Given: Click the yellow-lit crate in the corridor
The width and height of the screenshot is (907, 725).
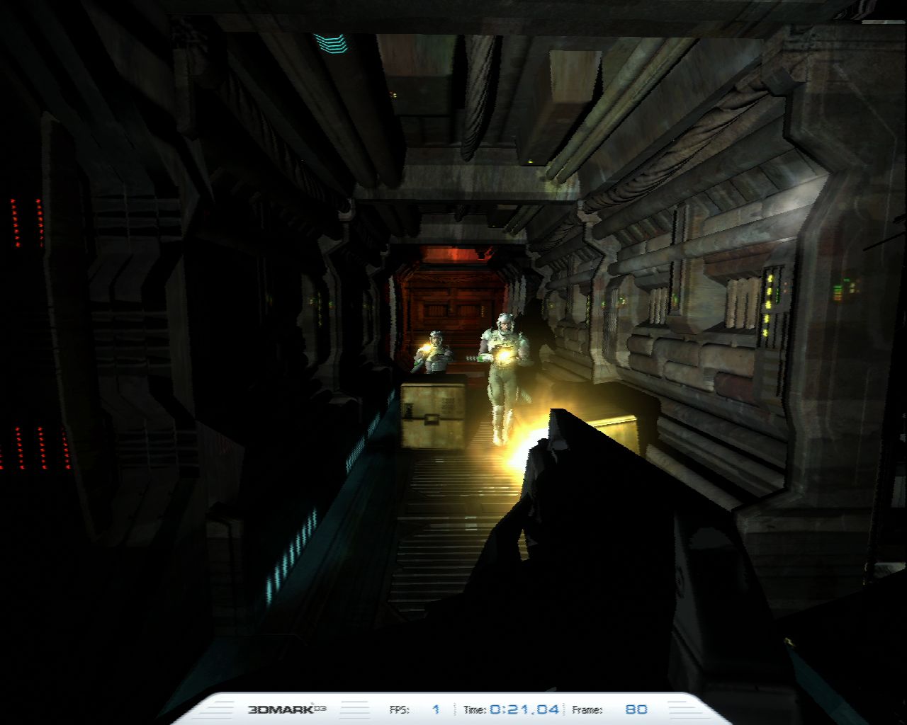Looking at the screenshot, I should click(434, 414).
